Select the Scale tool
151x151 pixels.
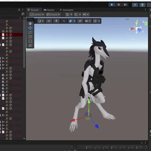click(x=30, y=36)
